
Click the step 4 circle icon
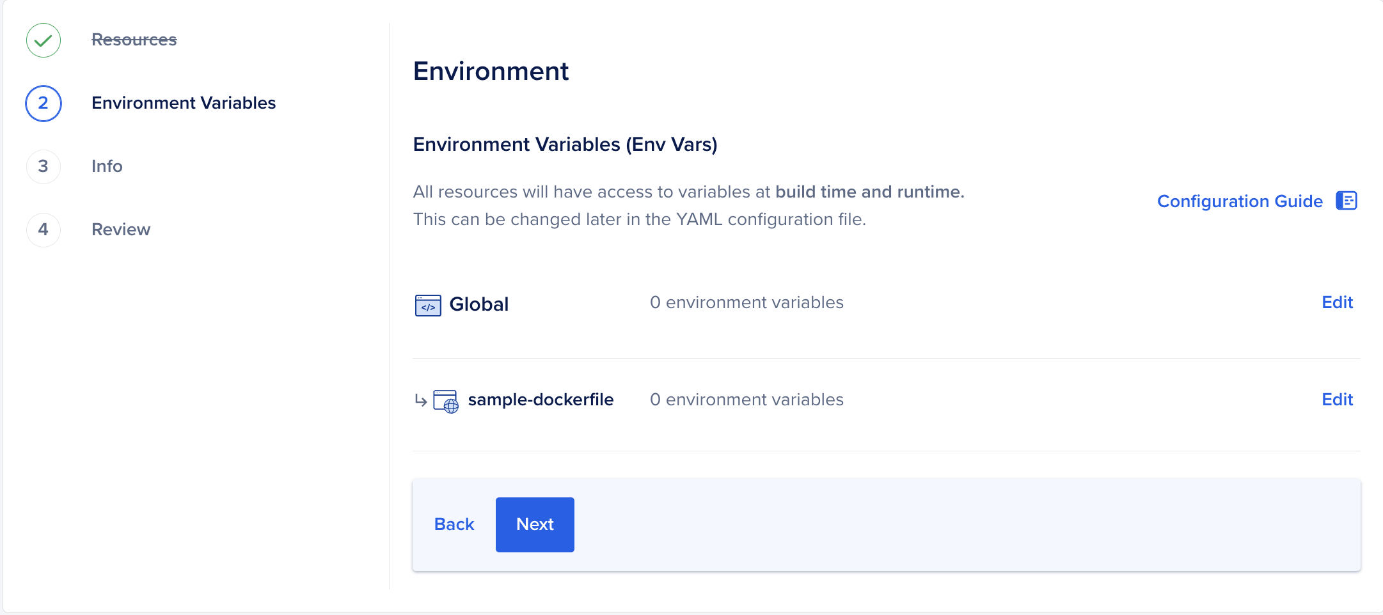coord(43,230)
